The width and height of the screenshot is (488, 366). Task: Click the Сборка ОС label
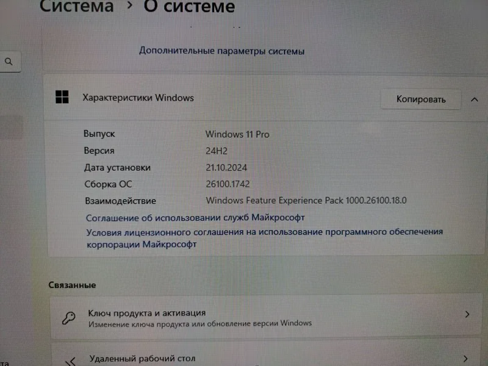108,184
